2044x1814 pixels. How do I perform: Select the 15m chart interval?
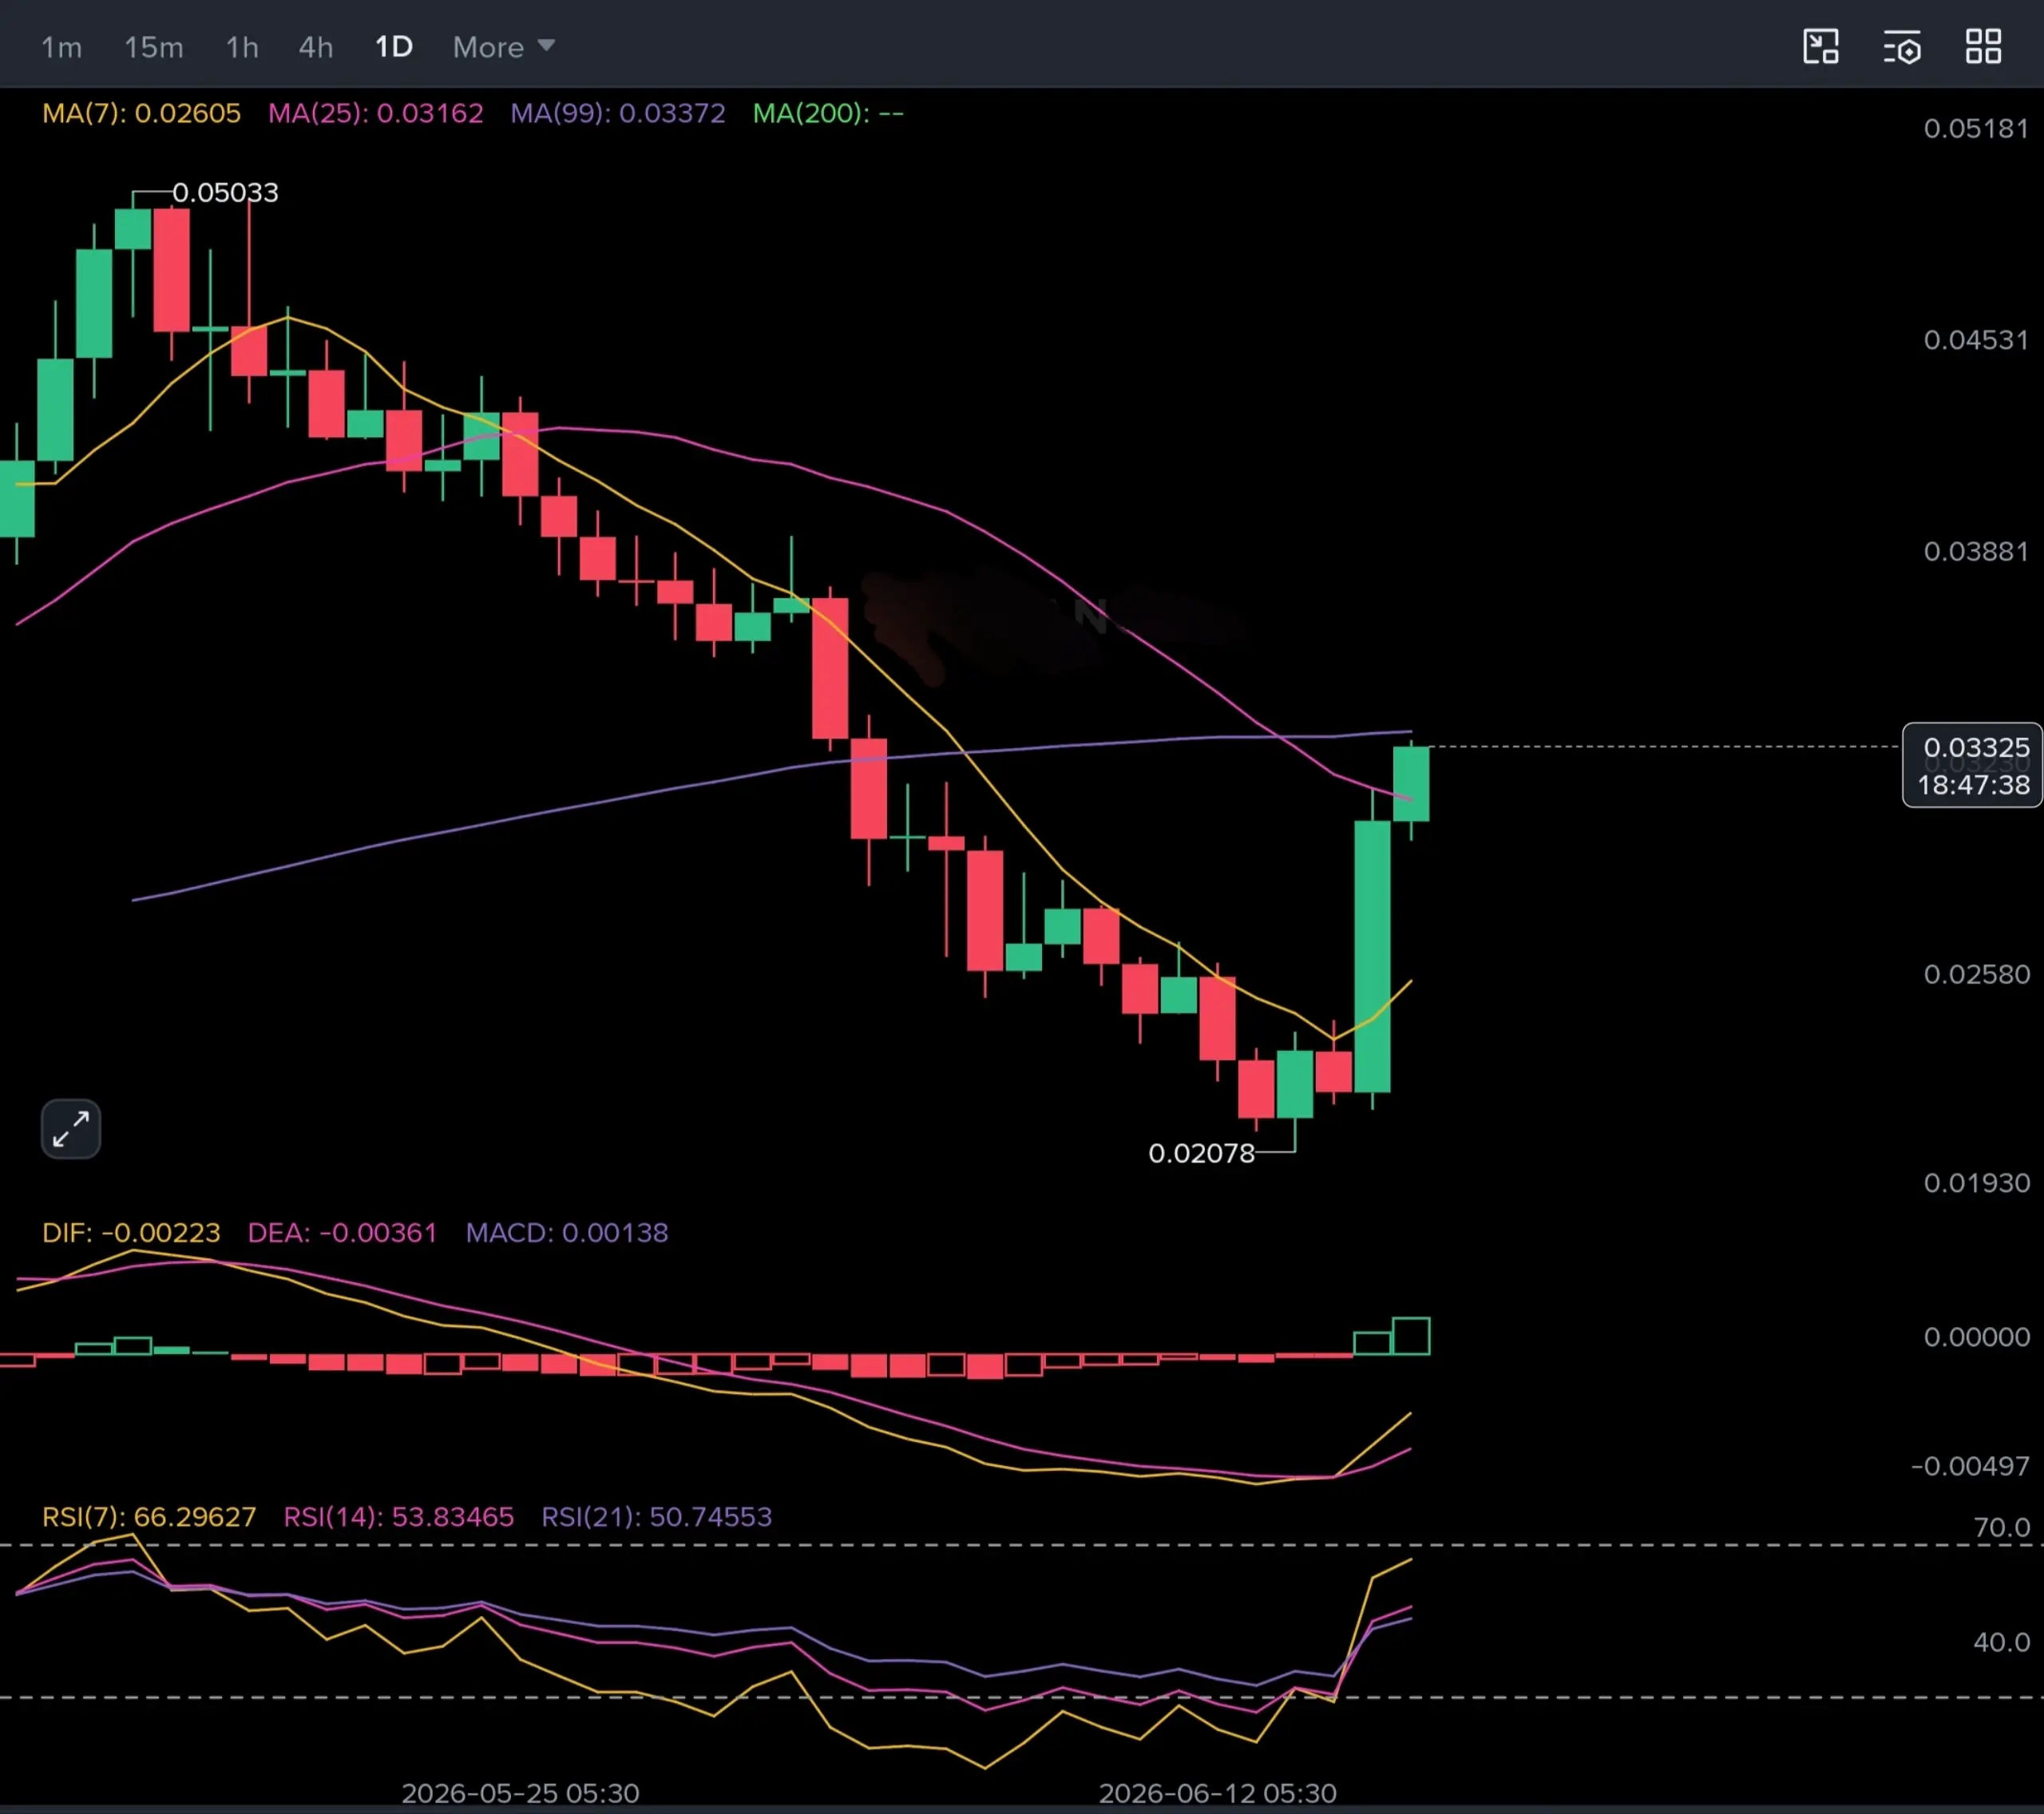point(153,47)
